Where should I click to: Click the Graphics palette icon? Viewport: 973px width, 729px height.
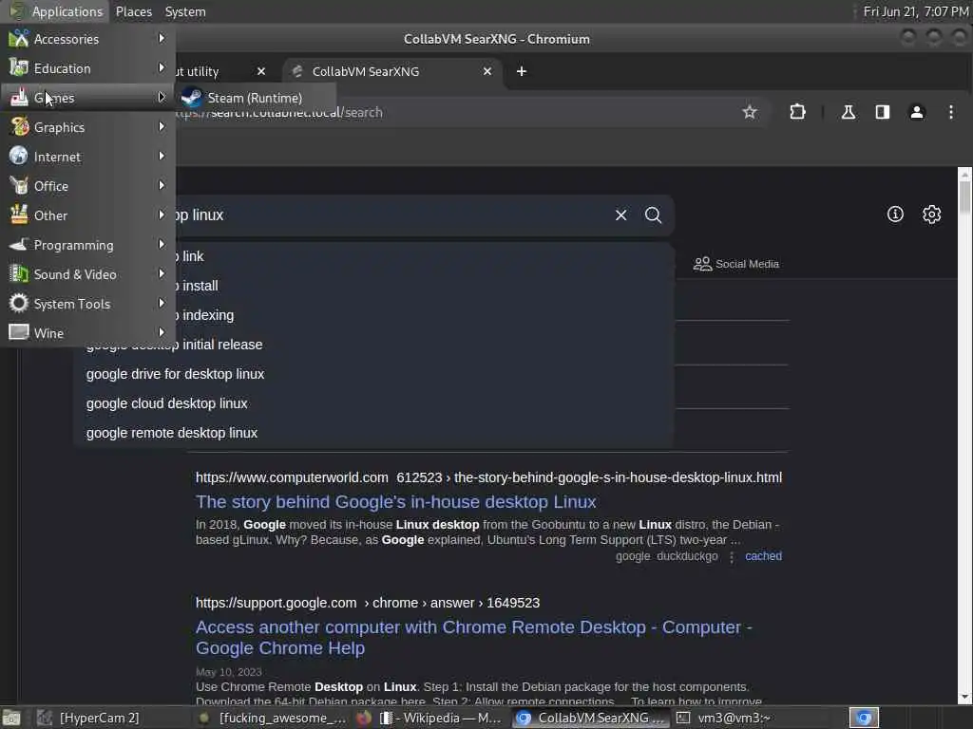[19, 126]
